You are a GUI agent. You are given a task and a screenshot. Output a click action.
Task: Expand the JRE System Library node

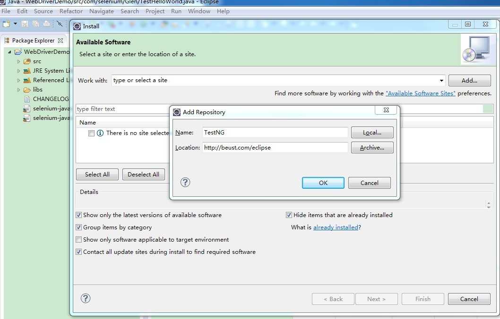click(x=18, y=71)
